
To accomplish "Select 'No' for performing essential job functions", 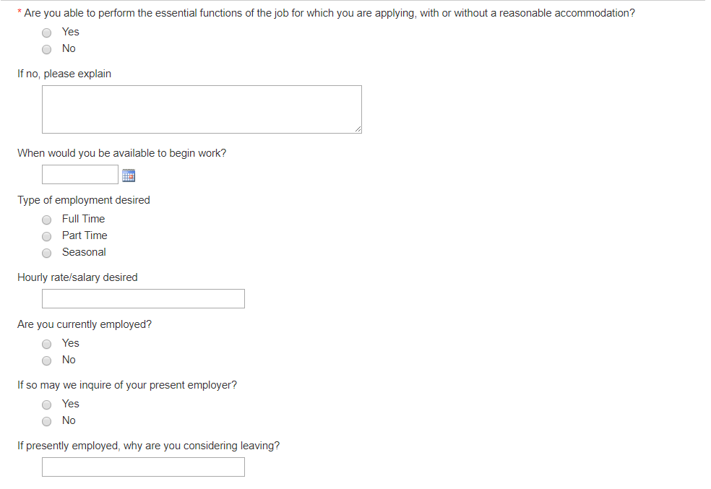I will pos(47,48).
